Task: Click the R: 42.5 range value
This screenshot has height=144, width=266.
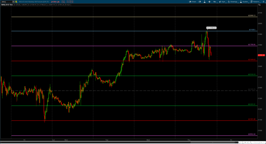Action: [x=68, y=5]
